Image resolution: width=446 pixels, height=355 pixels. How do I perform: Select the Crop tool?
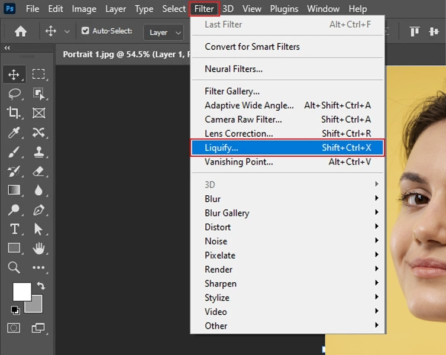click(14, 113)
